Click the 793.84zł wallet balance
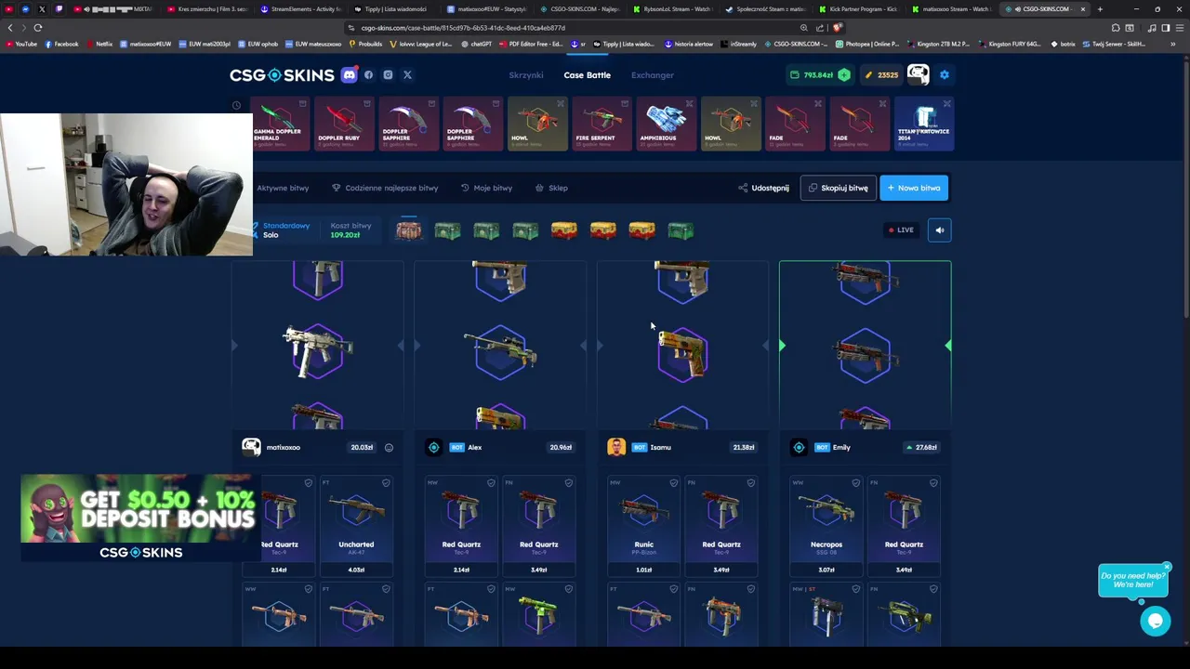 pyautogui.click(x=812, y=75)
